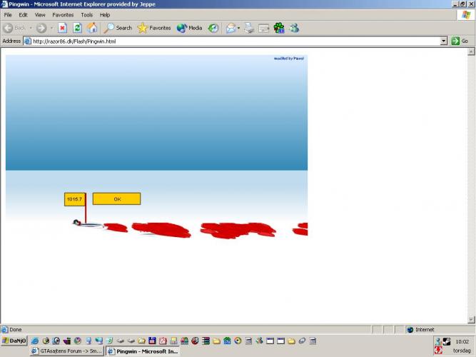The height and width of the screenshot is (357, 476).
Task: Launch Internet Explorer from quick launch
Action: [34, 341]
